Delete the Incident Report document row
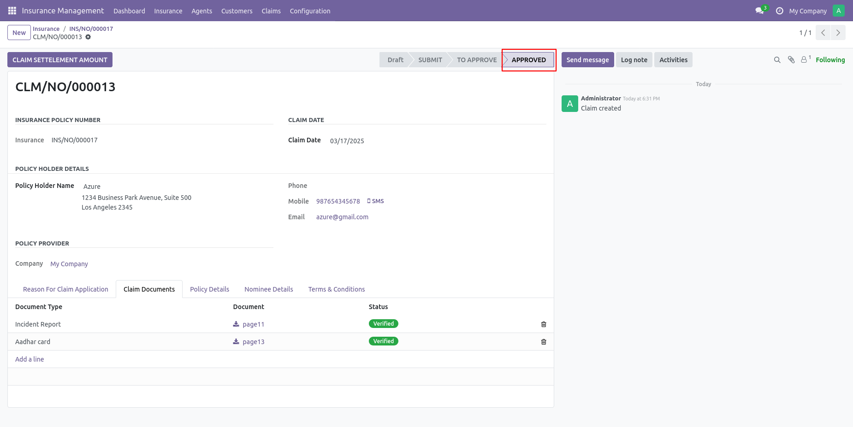The image size is (853, 427). click(x=544, y=324)
